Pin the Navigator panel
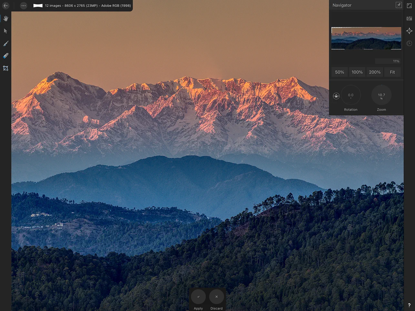Screen dimensions: 415x311 click(399, 5)
